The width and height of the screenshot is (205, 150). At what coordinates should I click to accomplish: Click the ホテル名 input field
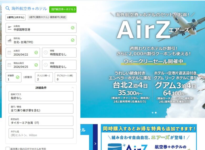(41, 133)
